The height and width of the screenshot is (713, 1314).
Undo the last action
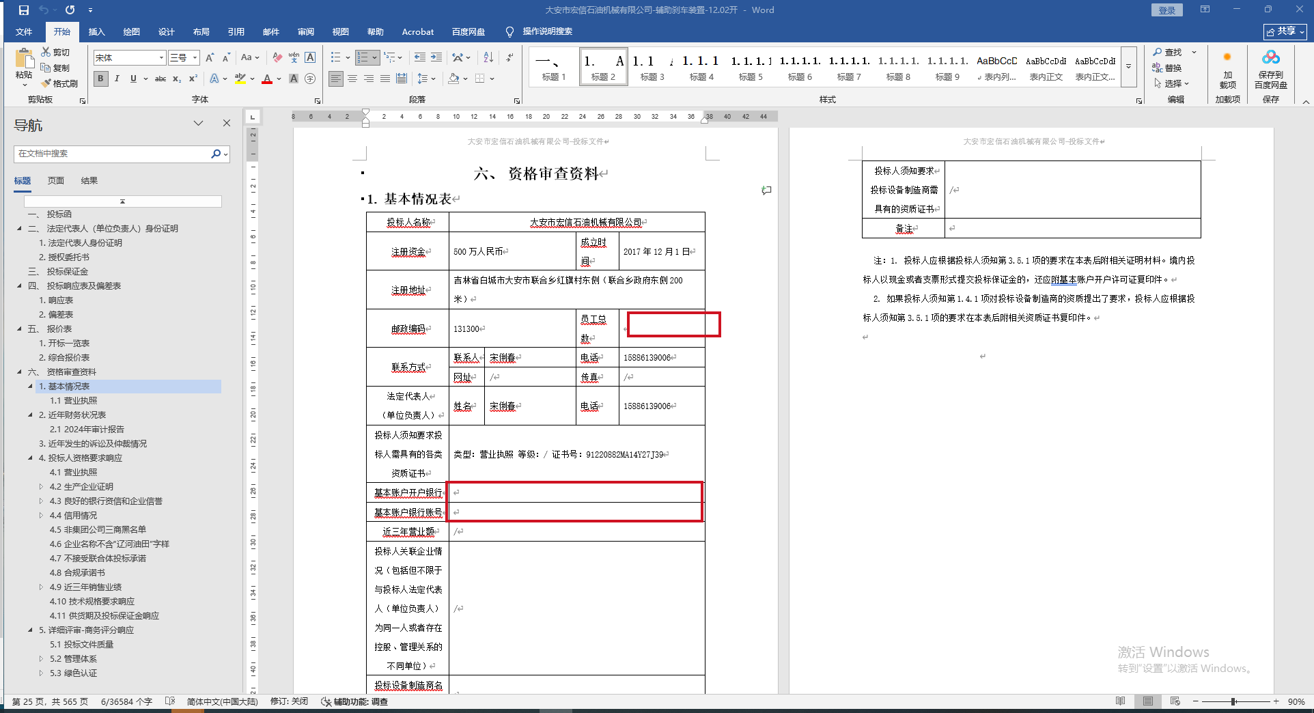click(x=44, y=10)
